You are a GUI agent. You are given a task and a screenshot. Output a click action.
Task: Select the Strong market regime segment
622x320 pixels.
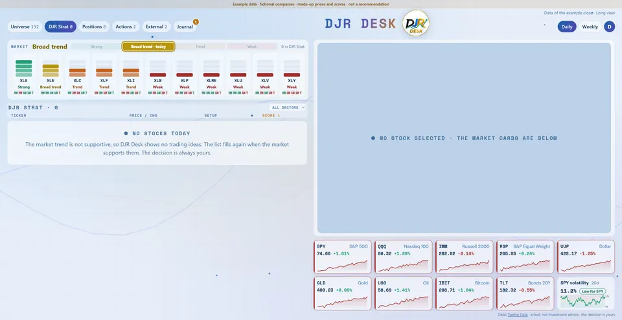(97, 47)
